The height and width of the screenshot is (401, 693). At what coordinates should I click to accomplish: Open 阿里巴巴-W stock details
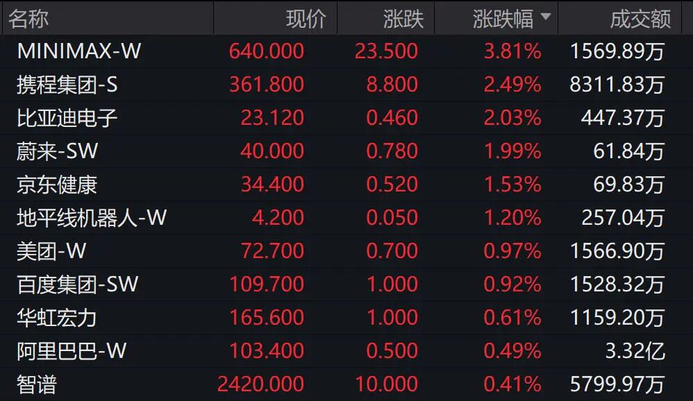(x=346, y=351)
